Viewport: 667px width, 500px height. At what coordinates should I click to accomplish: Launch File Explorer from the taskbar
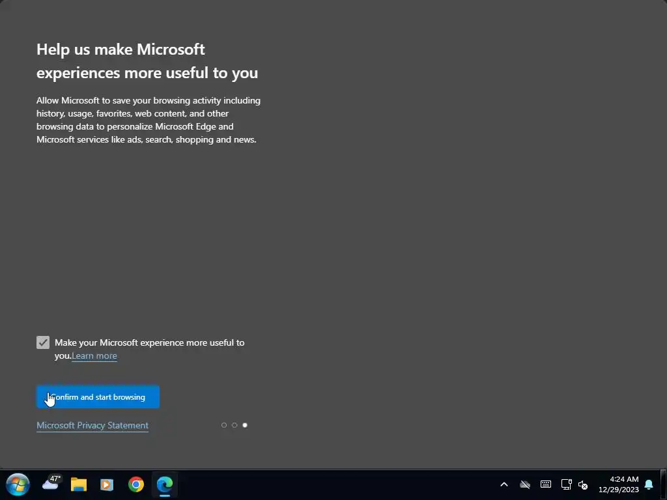(x=79, y=484)
